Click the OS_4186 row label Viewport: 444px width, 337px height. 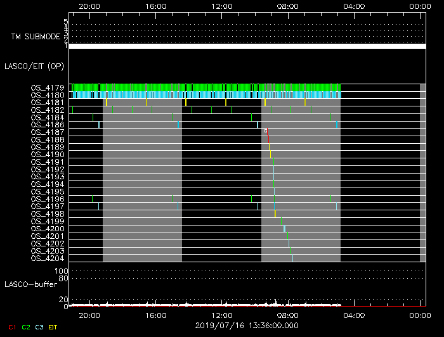[x=47, y=125]
